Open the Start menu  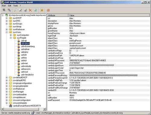click(4, 6)
